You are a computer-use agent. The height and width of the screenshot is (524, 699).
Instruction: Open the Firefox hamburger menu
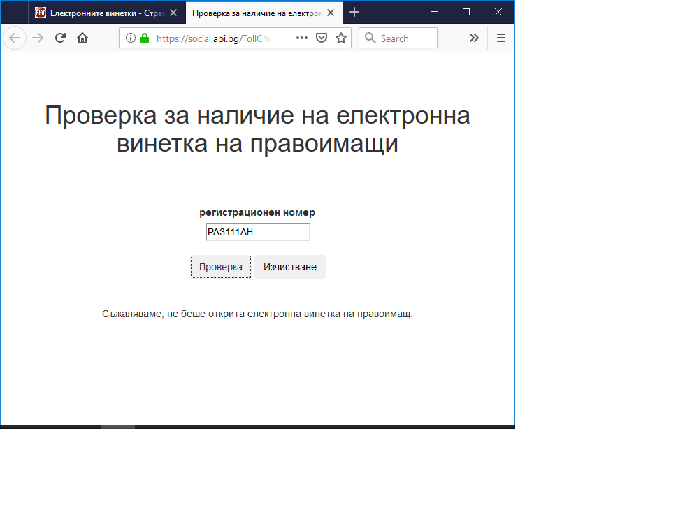(500, 38)
